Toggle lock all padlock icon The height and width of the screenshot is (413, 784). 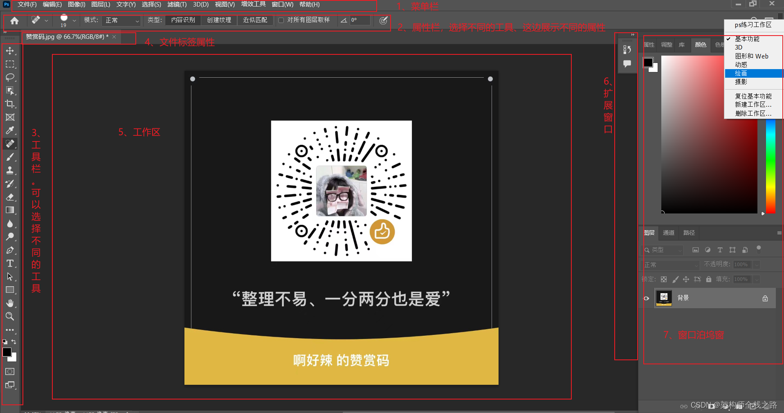click(x=709, y=279)
